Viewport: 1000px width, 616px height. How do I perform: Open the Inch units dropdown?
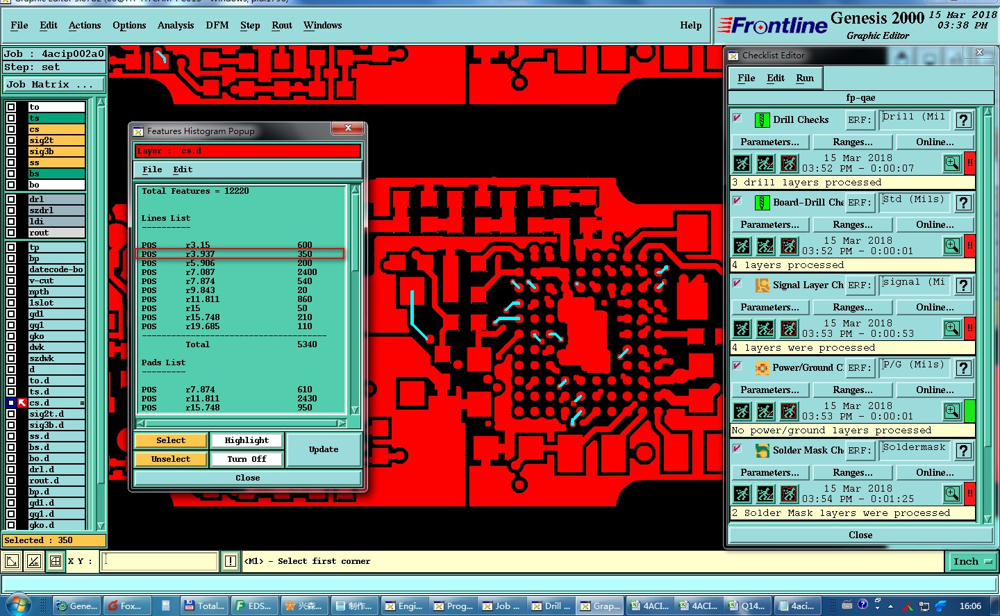972,561
